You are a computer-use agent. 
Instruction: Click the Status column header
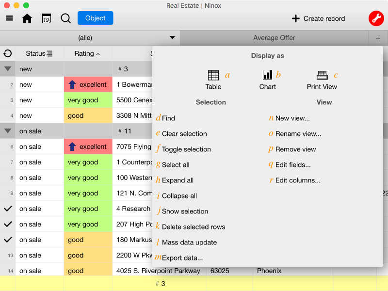[40, 53]
